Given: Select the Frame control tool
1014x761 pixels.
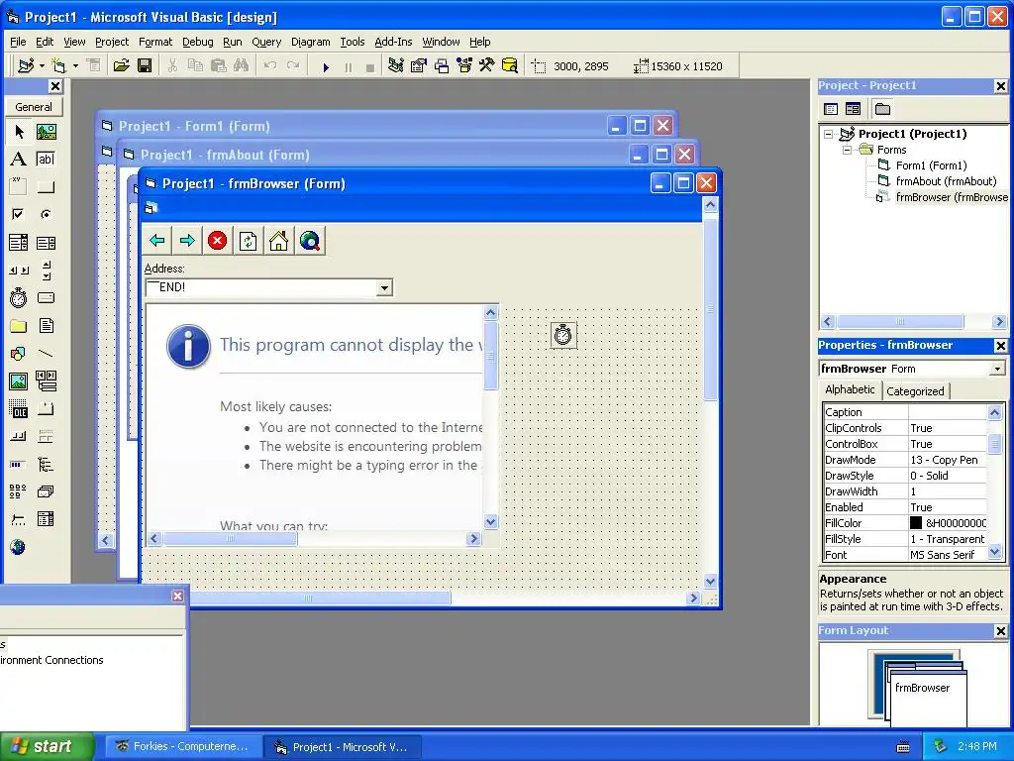Looking at the screenshot, I should pos(19,187).
